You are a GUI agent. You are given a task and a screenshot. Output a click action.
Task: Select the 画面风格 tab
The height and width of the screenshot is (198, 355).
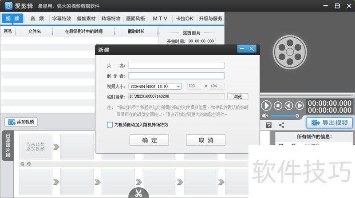[x=135, y=19]
